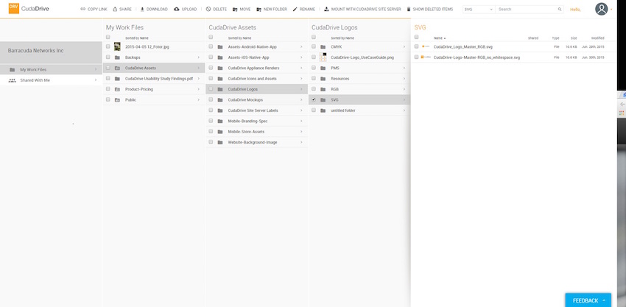Click the Shared With Me people icon
The width and height of the screenshot is (626, 307).
12,80
